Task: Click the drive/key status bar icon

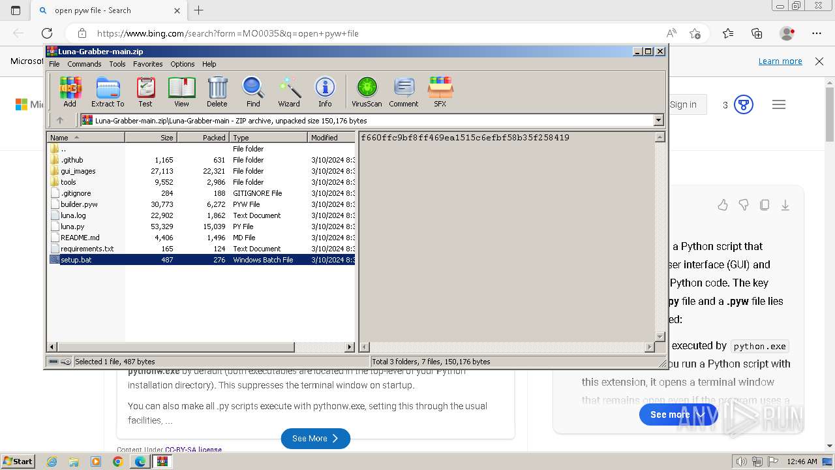Action: click(x=60, y=362)
